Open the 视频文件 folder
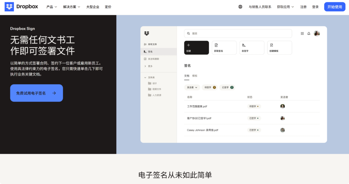The image size is (349, 184). [x=154, y=89]
